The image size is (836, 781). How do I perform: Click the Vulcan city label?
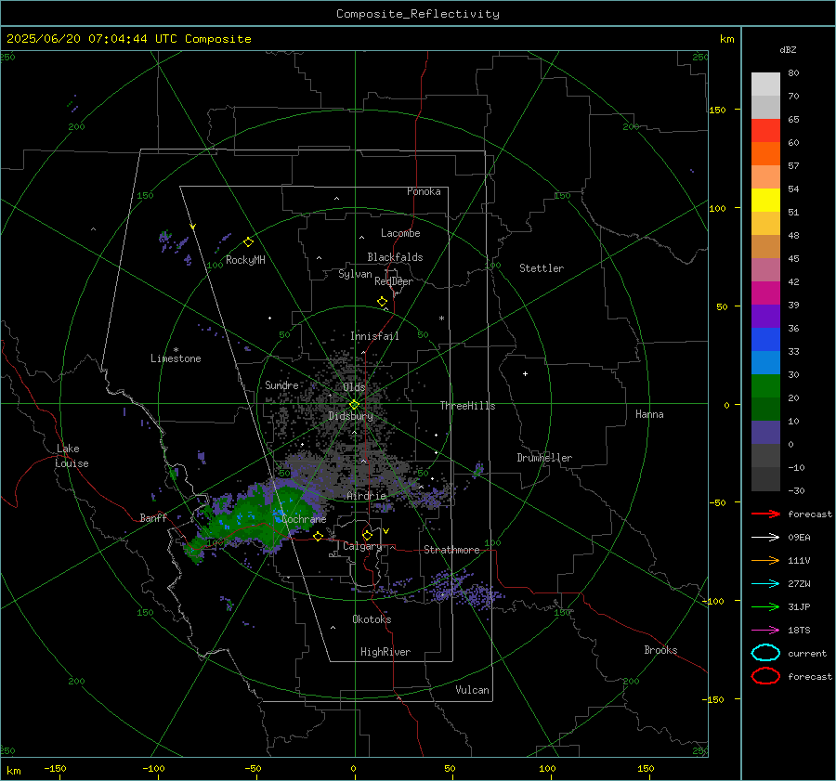[x=472, y=690]
